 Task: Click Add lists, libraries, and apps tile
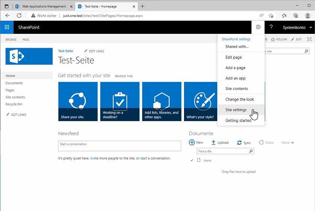click(x=162, y=102)
